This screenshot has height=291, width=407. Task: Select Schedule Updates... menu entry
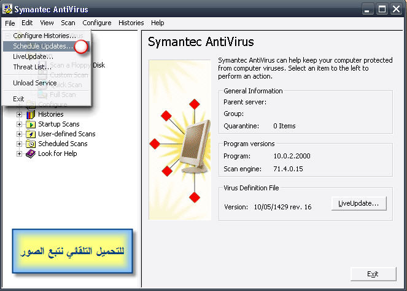47,46
